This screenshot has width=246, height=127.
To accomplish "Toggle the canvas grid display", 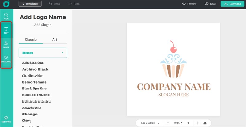I will [x=198, y=123].
